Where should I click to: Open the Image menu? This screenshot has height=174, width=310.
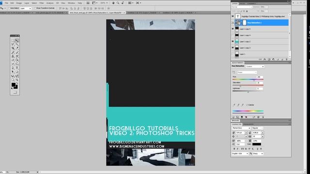(x=19, y=3)
